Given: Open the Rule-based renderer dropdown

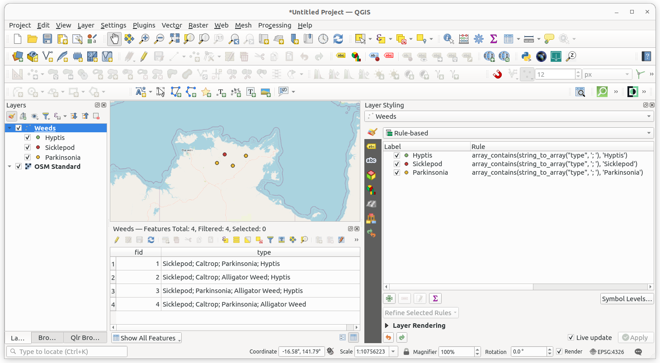Looking at the screenshot, I should 518,133.
